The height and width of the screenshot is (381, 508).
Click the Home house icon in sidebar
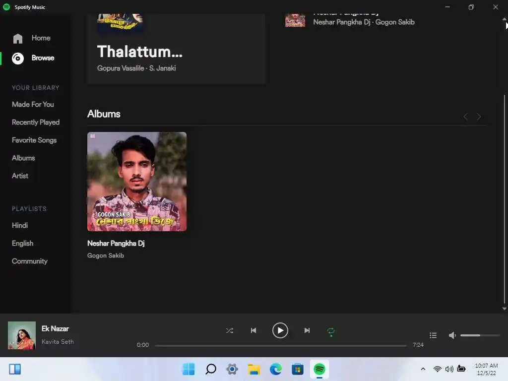coord(18,39)
